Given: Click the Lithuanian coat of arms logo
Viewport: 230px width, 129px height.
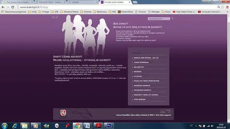Looking at the screenshot, I should pyautogui.click(x=63, y=113).
